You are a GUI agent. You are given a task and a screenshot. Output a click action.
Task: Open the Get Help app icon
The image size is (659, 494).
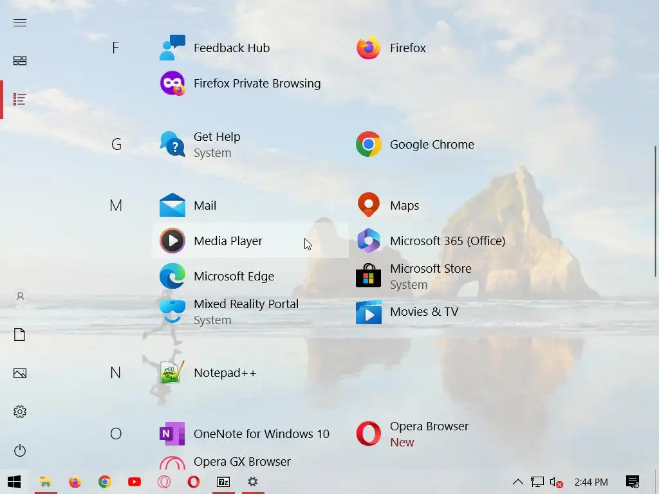(172, 144)
